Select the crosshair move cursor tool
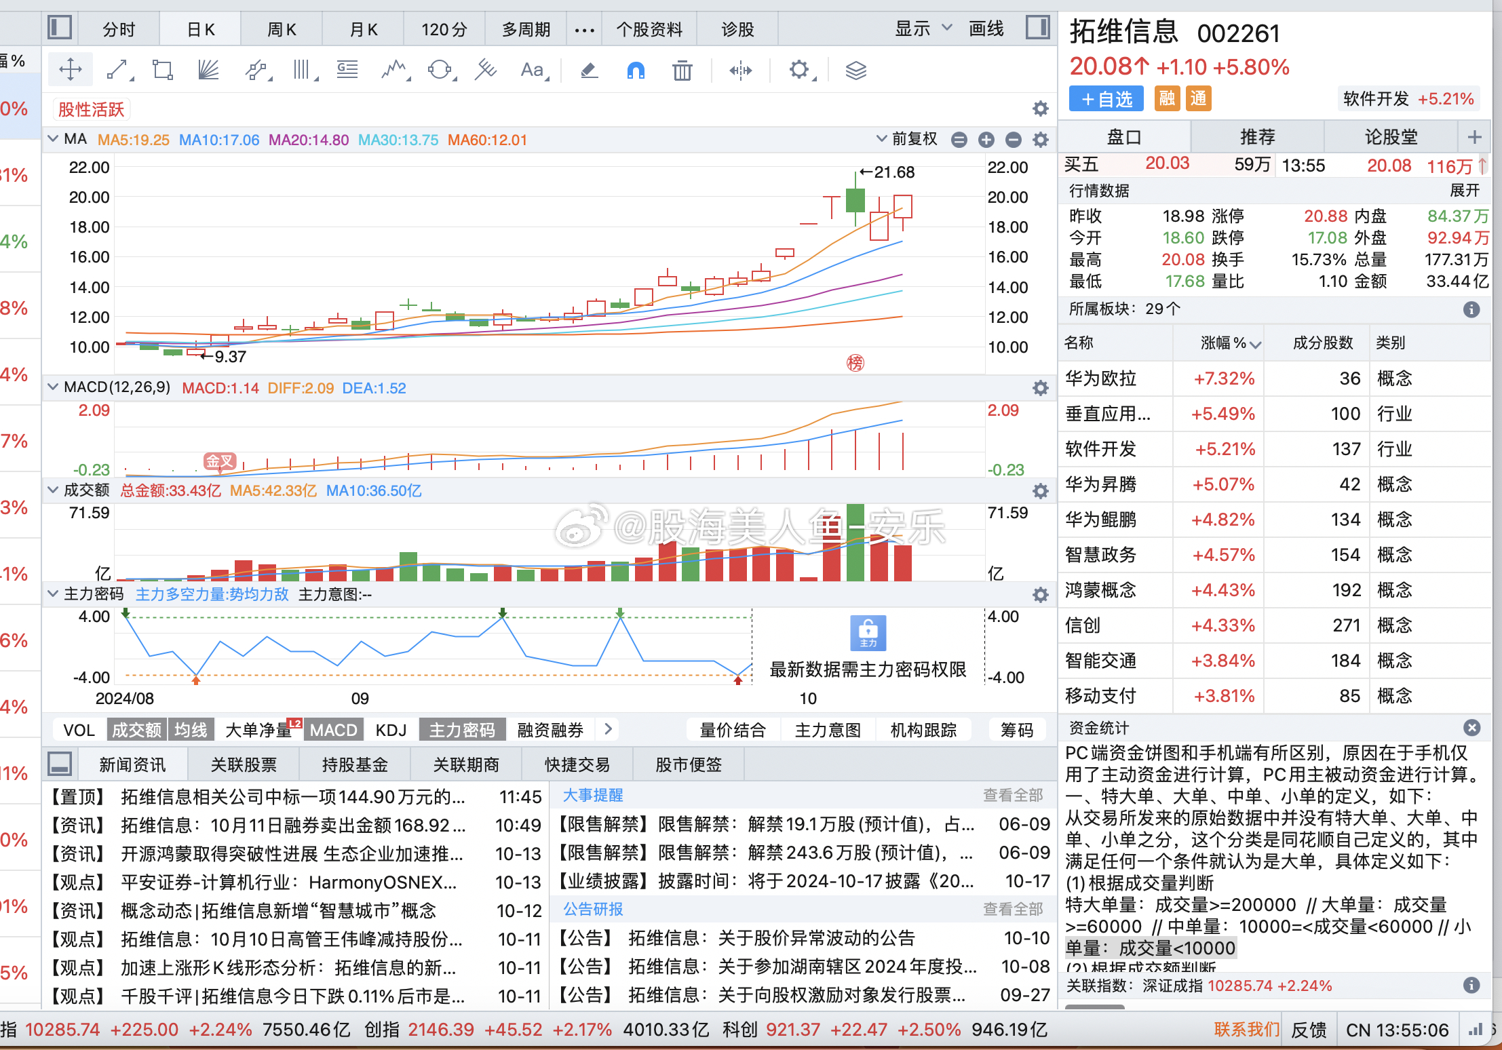Screen dimensions: 1502x1050 [x=71, y=69]
